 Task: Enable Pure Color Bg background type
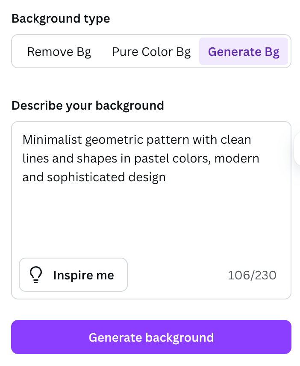(151, 51)
